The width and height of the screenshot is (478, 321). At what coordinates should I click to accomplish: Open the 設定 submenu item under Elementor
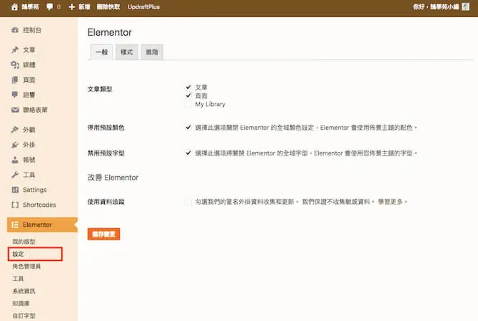tap(18, 254)
